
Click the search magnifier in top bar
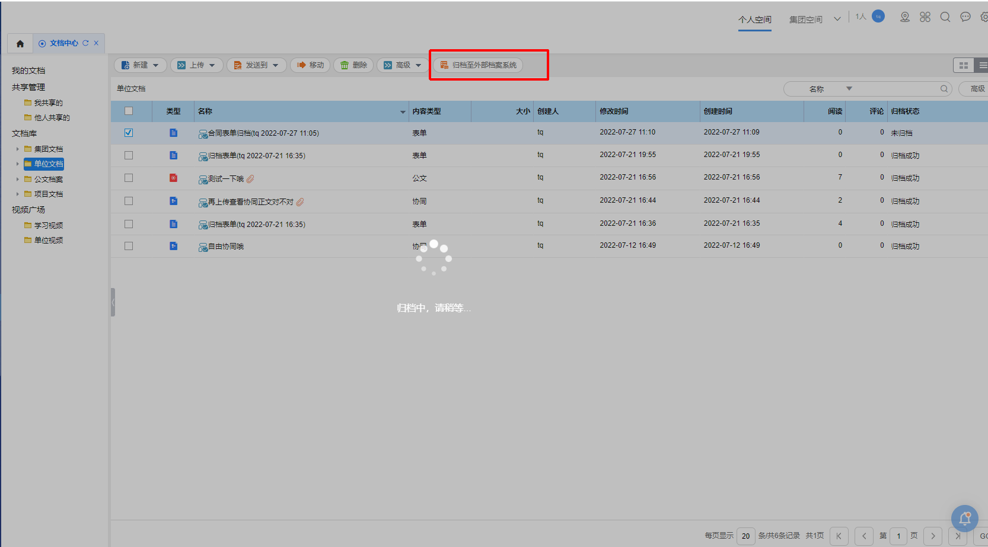coord(945,18)
